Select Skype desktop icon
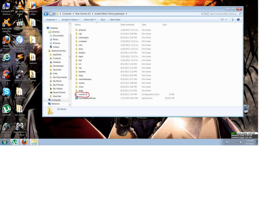The height and width of the screenshot is (202, 269). click(x=6, y=93)
